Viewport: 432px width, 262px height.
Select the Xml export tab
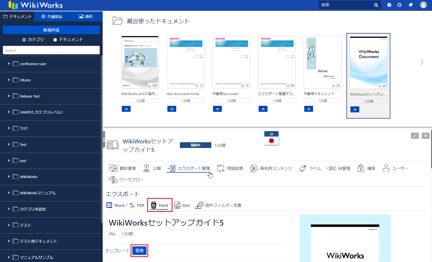pyautogui.click(x=182, y=205)
